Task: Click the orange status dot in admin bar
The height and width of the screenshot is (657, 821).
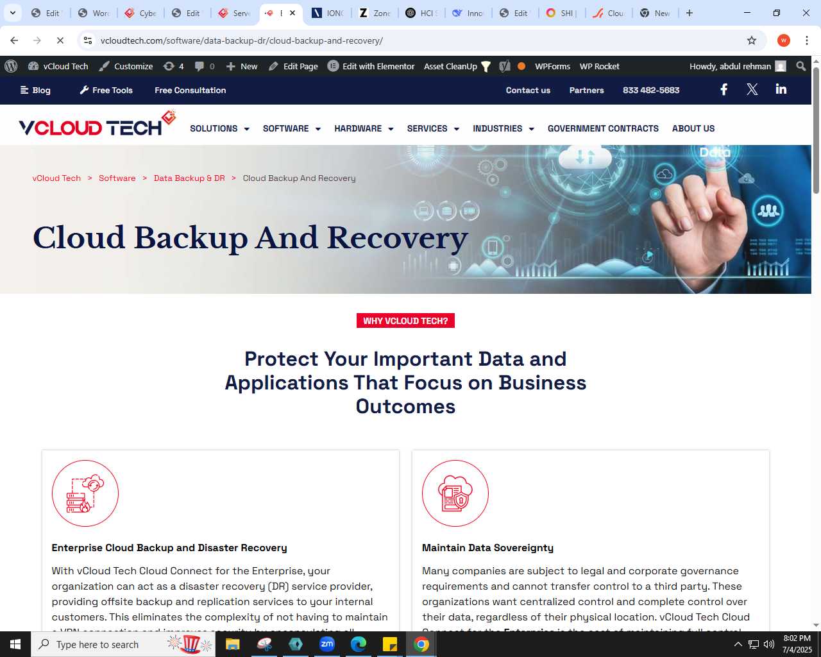Action: 521,66
